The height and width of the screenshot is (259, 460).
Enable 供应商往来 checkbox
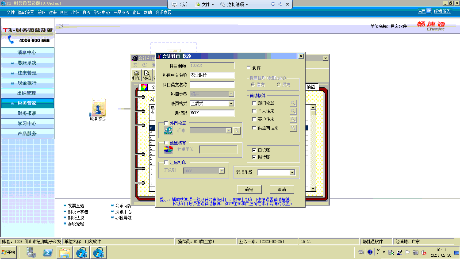[254, 128]
